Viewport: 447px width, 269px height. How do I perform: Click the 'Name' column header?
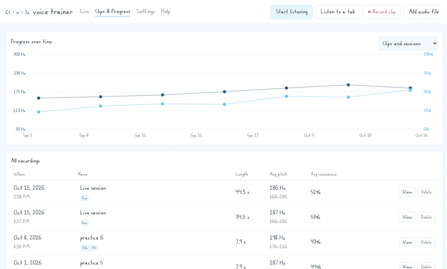click(x=83, y=174)
